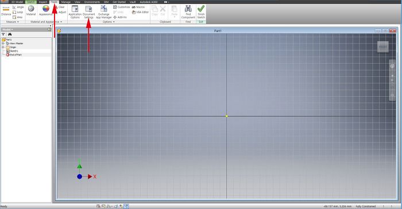Select the Angle measure tool

18,7
